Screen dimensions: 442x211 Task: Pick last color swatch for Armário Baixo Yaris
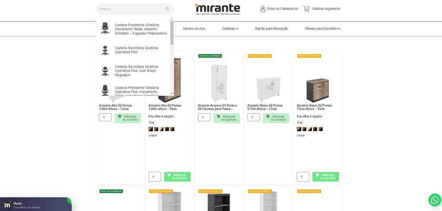coord(321,129)
